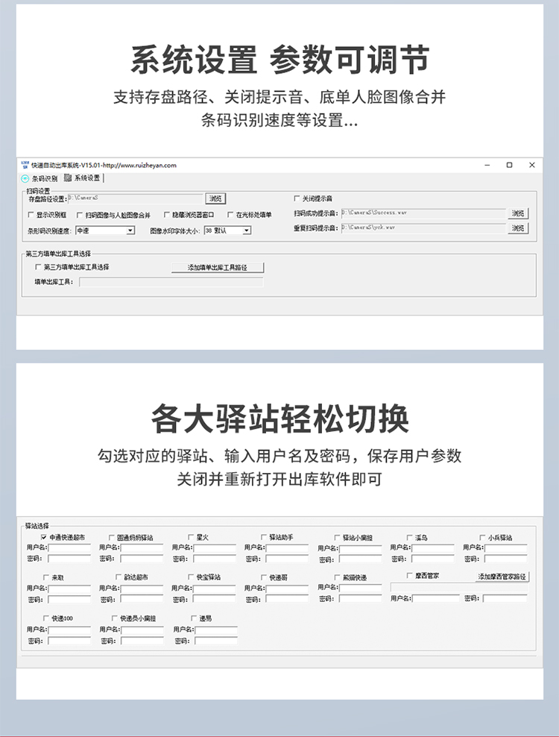This screenshot has width=559, height=737.
Task: Click 摩西管家 username field
Action: tap(436, 598)
